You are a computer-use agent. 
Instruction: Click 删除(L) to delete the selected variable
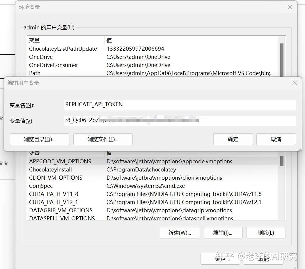266,233
